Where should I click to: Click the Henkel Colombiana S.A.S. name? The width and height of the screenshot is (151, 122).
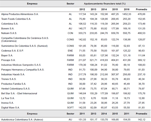[x=16, y=88]
